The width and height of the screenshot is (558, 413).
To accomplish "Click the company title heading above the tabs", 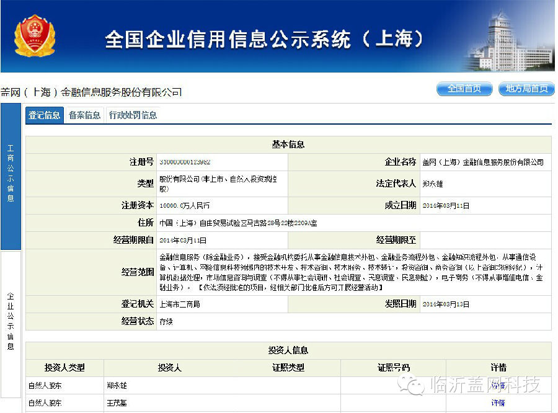I will (x=91, y=92).
